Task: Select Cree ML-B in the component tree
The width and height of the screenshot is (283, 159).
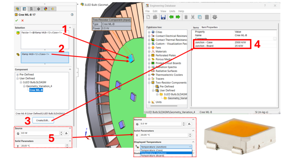Action: [x=36, y=90]
